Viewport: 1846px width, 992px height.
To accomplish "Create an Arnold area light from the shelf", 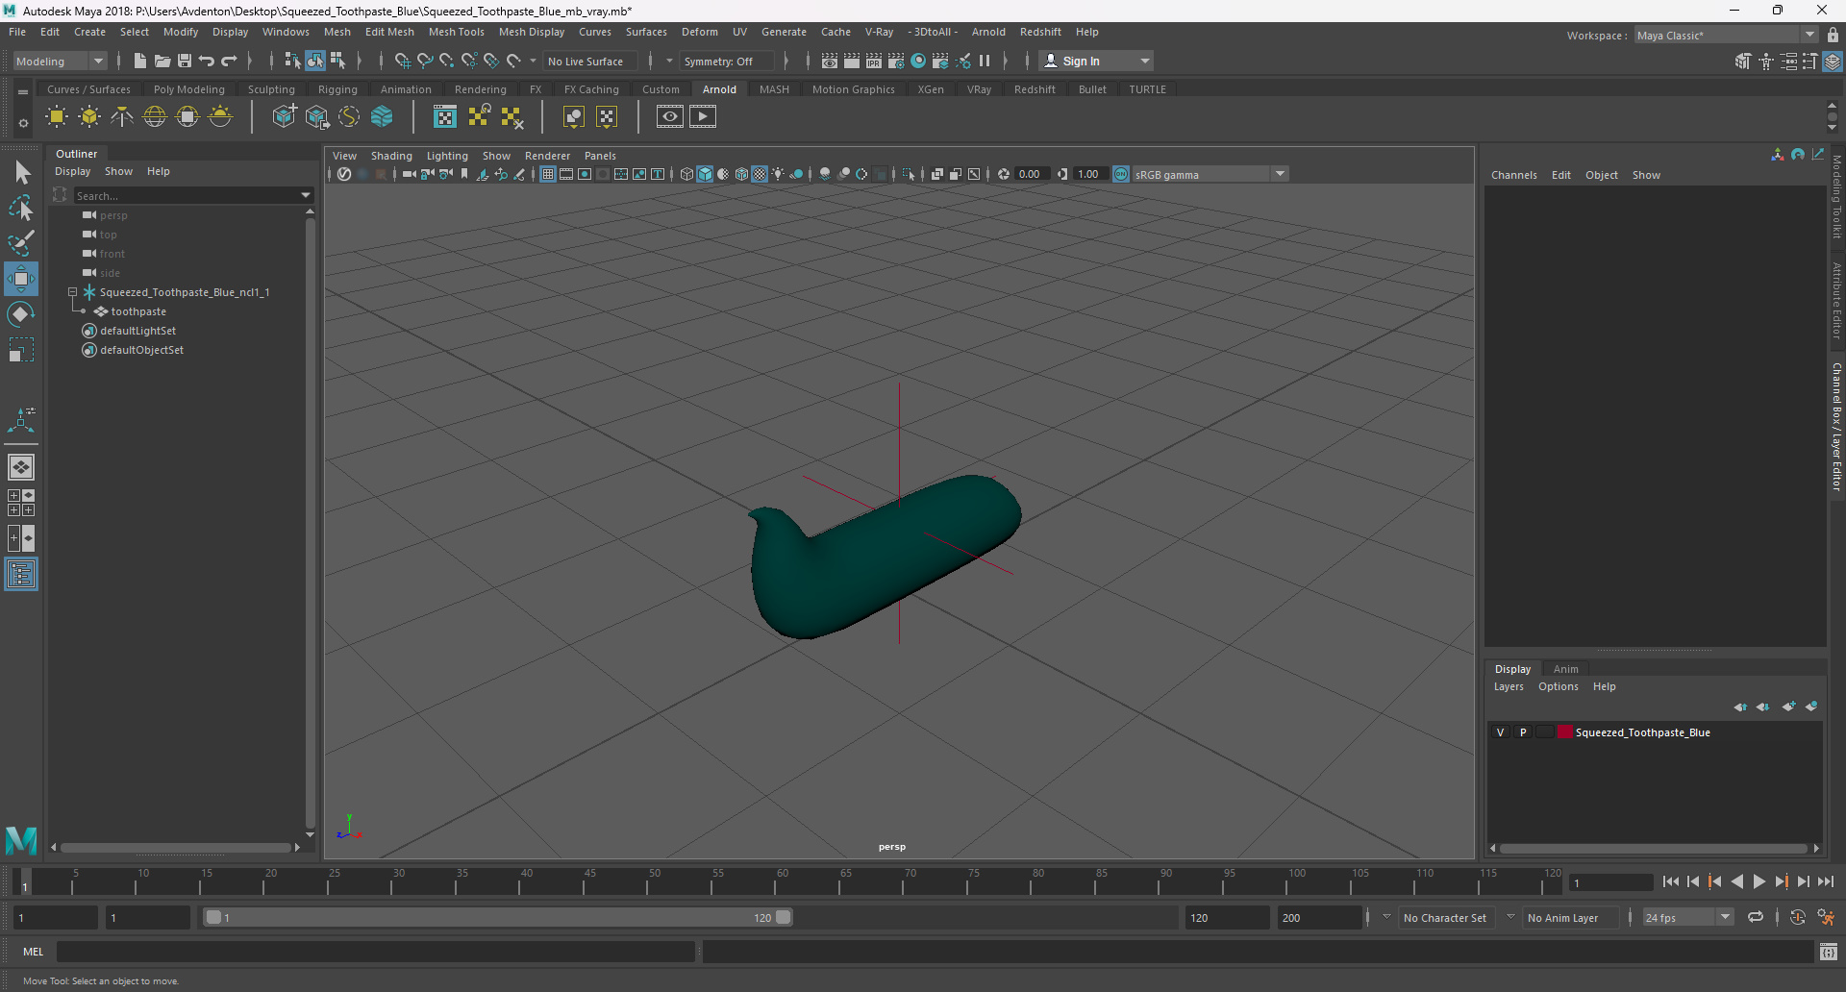I will coord(57,117).
